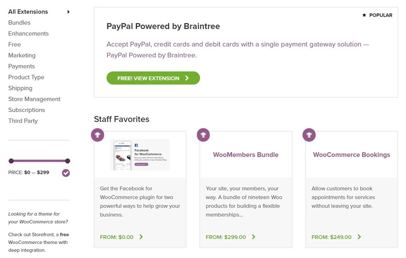Image resolution: width=406 pixels, height=258 pixels.
Task: Open WooCommerce Bookings title link
Action: coord(351,155)
